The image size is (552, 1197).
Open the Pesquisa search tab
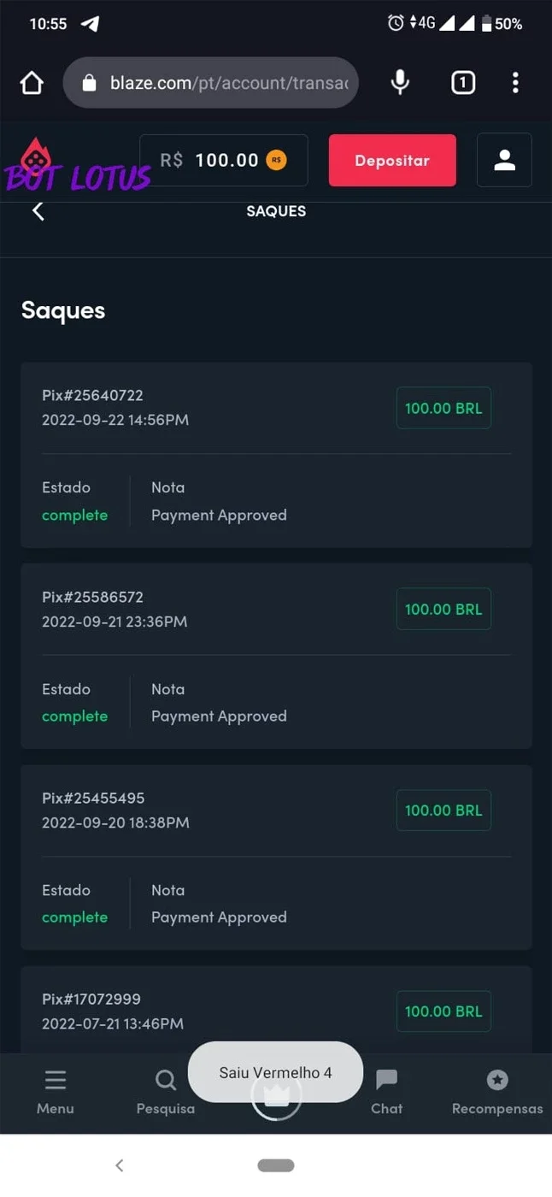coord(166,1092)
